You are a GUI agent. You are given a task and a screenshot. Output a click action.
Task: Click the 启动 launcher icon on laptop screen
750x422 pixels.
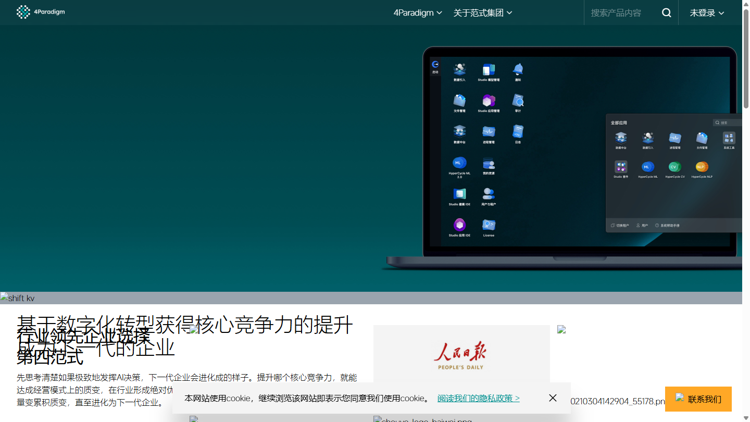[435, 67]
